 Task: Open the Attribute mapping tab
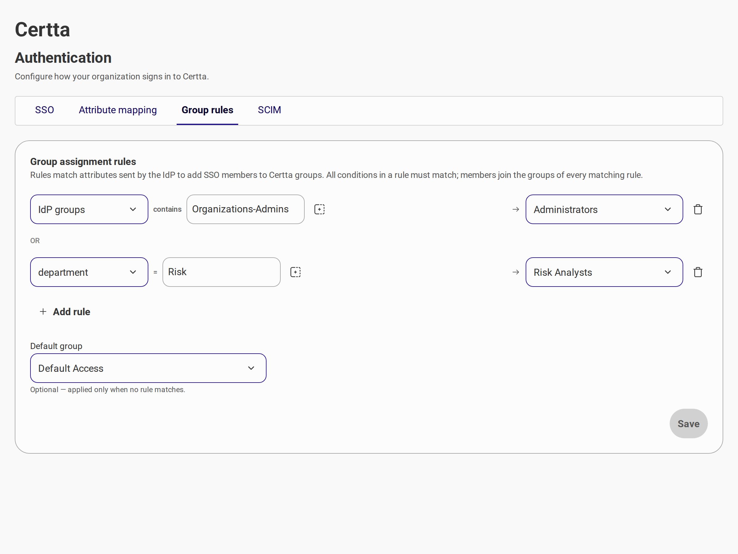[118, 110]
